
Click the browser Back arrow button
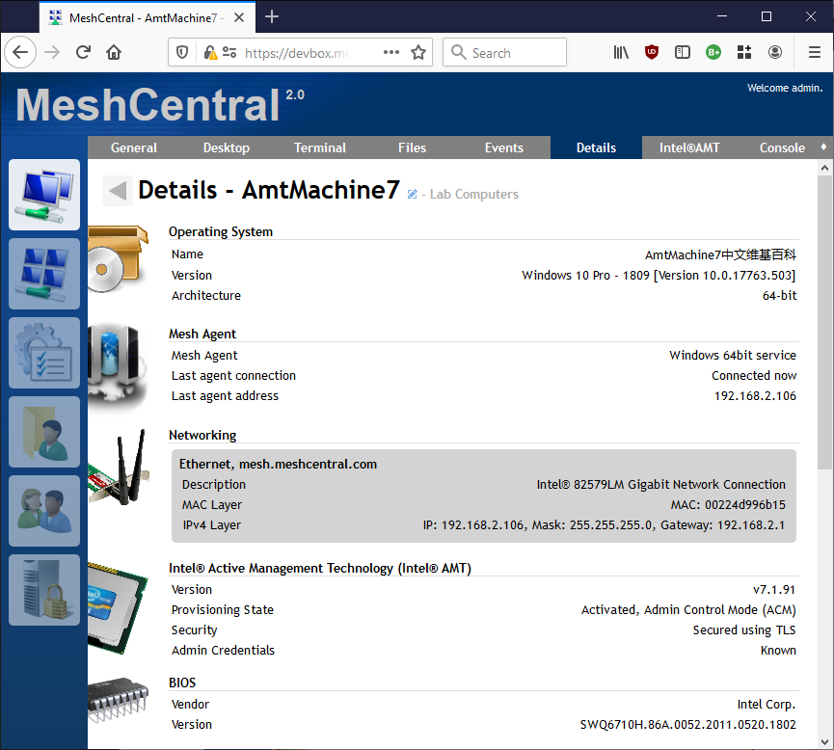[20, 52]
